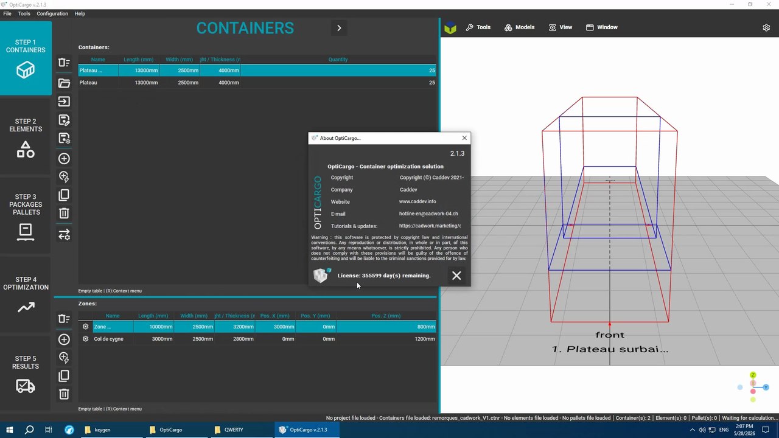779x438 pixels.
Task: Open the cadwork.marketing tutorials link
Action: (430, 226)
